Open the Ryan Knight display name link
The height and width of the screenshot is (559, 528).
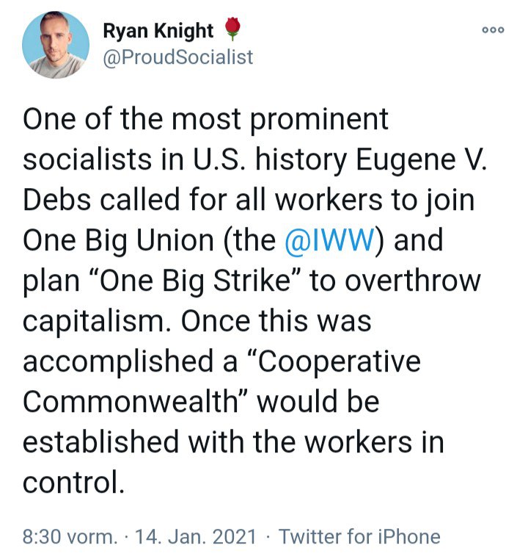[158, 31]
